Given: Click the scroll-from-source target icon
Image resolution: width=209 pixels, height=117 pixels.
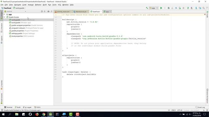Looking at the screenshot, I should [x=42, y=11].
